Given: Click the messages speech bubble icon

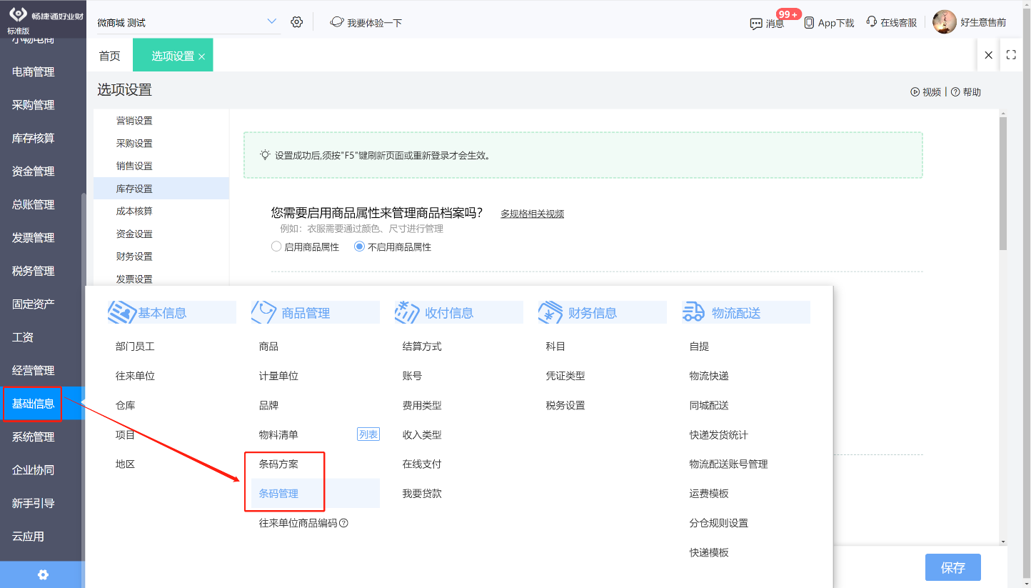Looking at the screenshot, I should coord(756,24).
